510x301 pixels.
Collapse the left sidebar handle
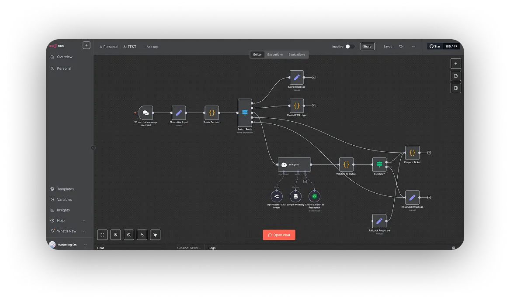(x=93, y=148)
